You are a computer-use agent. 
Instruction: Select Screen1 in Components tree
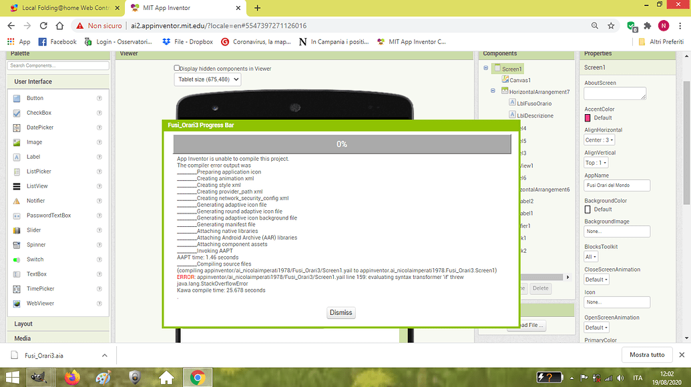click(511, 69)
